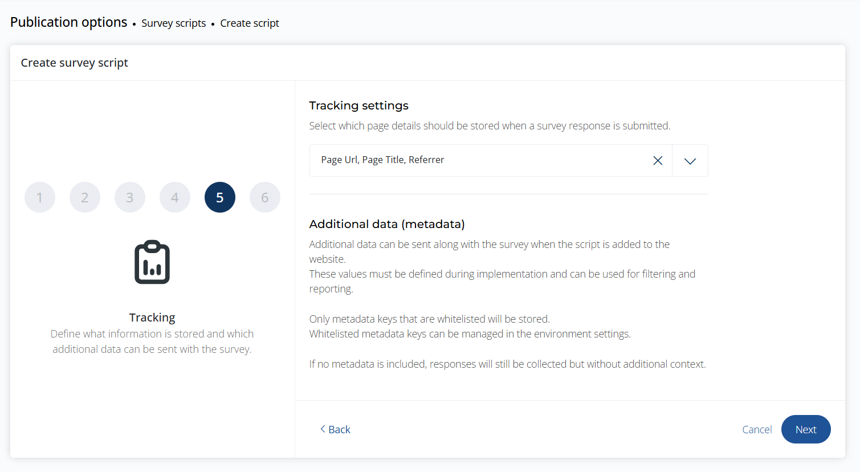Click the Additional data (metadata) heading
This screenshot has height=472, width=860.
tap(387, 224)
